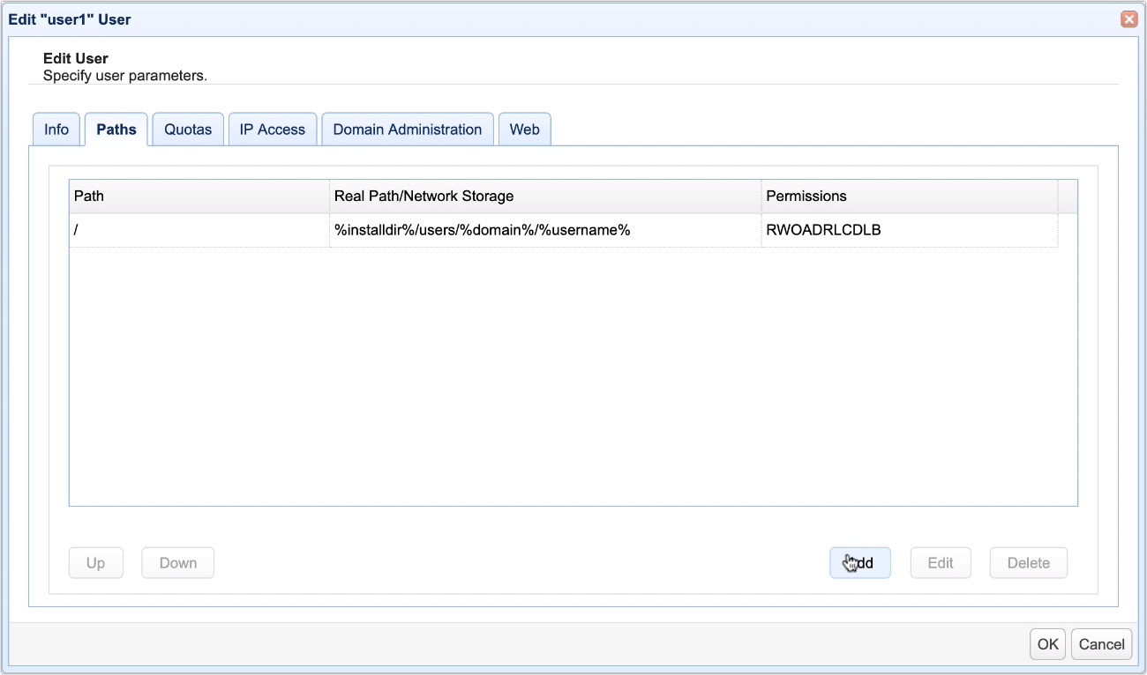Edit the selected path
1147x675 pixels.
tap(941, 562)
